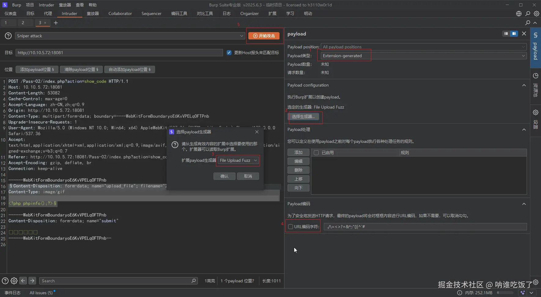Viewport: 541px width, 297px height.
Task: Open editor settings gear beside search bar
Action: tap(14, 281)
